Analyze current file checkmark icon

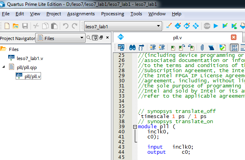coord(222,47)
